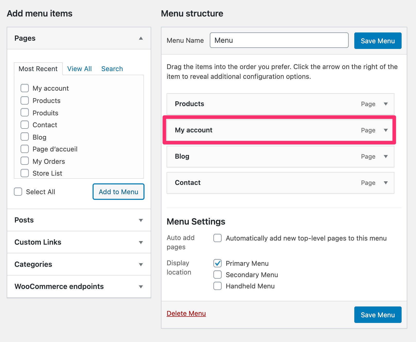The image size is (416, 342).
Task: Select the Page d'accueil checkbox
Action: [x=25, y=149]
